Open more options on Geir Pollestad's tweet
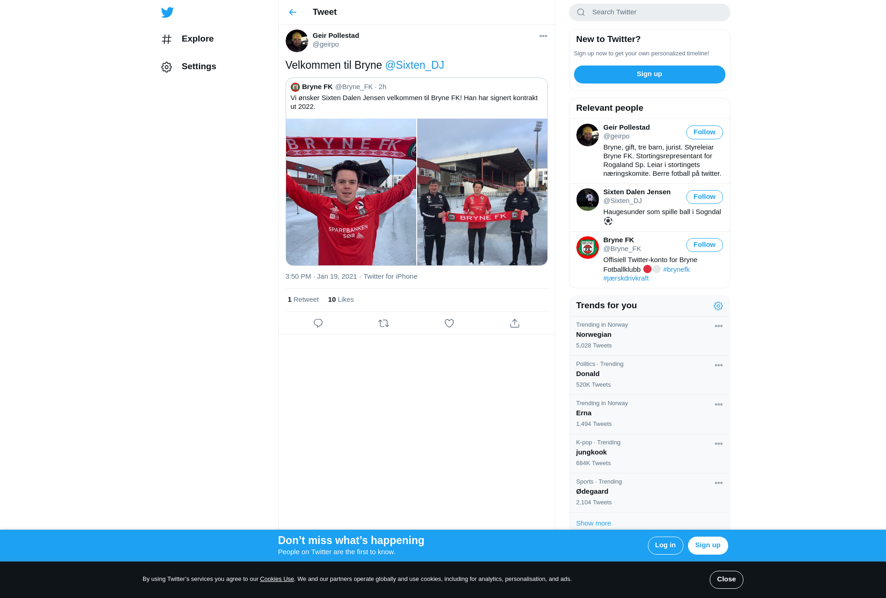Screen dimensions: 886x598 [x=543, y=36]
